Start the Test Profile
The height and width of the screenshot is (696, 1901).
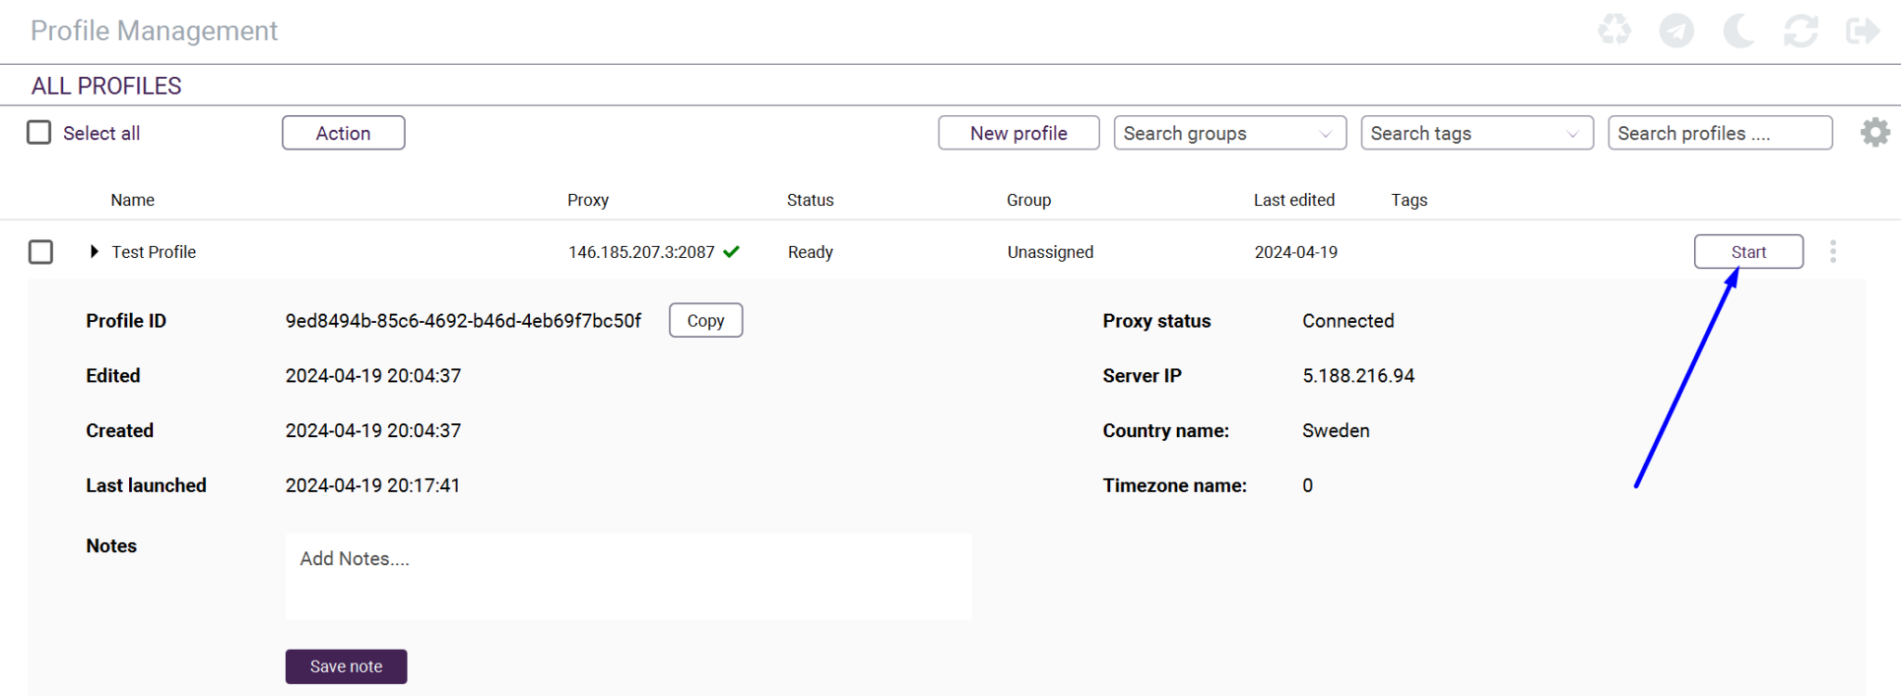1749,251
